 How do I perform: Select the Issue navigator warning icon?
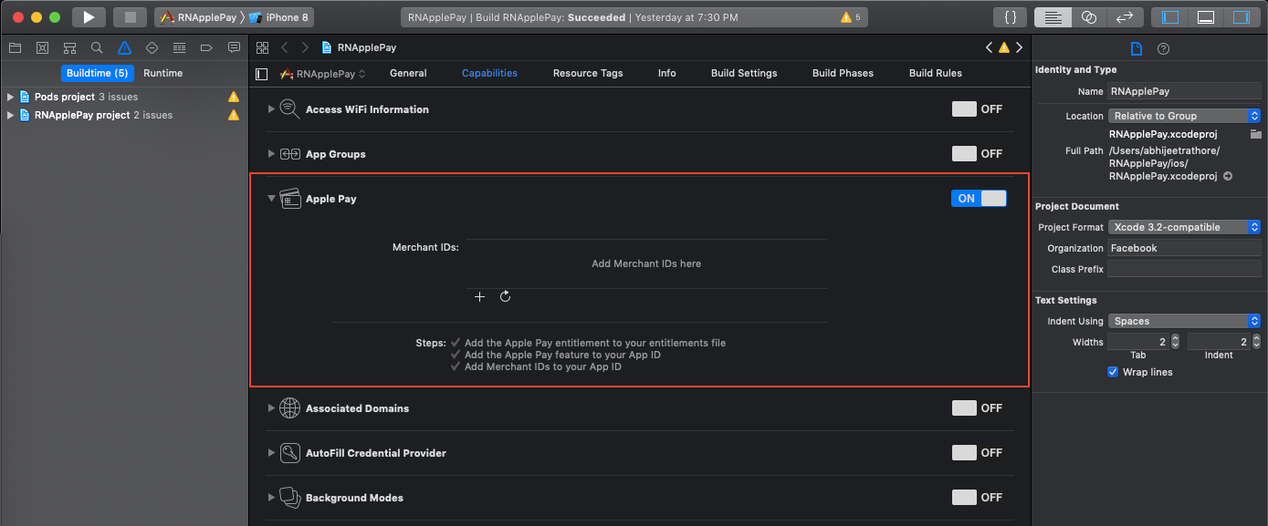coord(124,47)
